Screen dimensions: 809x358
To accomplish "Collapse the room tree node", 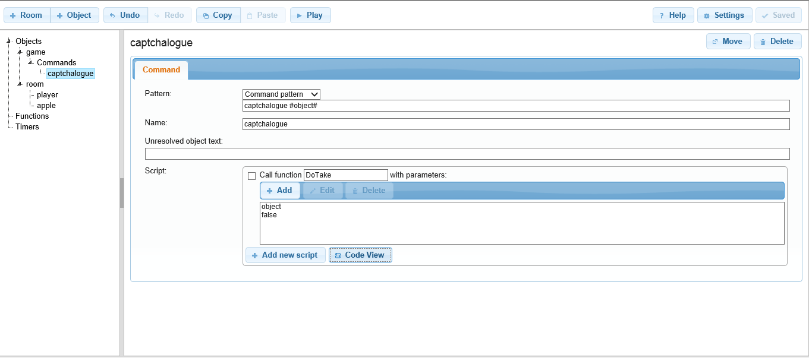I will [20, 84].
